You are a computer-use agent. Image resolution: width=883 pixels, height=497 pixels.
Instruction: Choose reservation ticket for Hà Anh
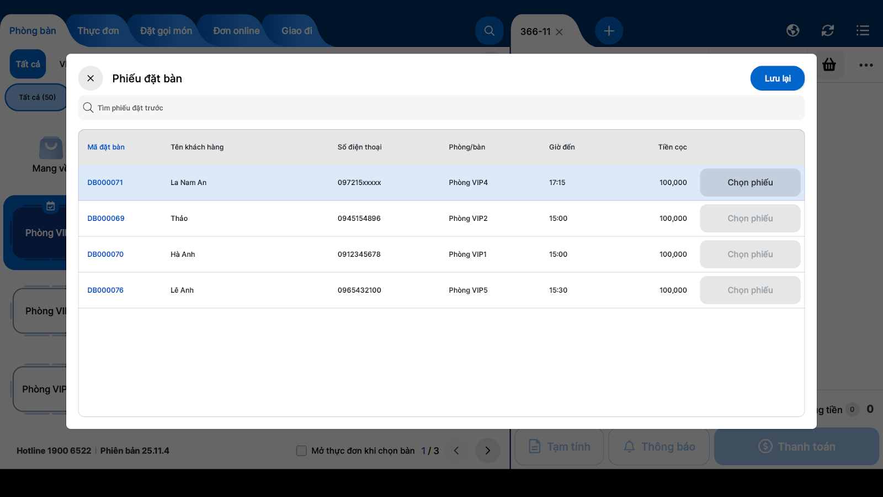click(750, 254)
